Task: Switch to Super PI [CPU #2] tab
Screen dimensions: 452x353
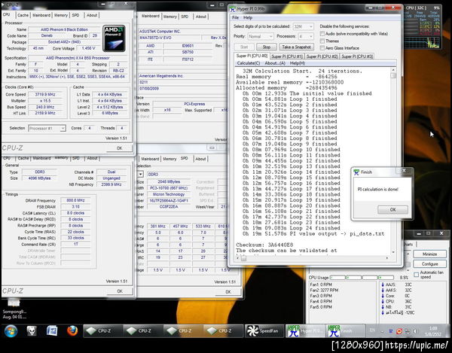Action: (322, 56)
